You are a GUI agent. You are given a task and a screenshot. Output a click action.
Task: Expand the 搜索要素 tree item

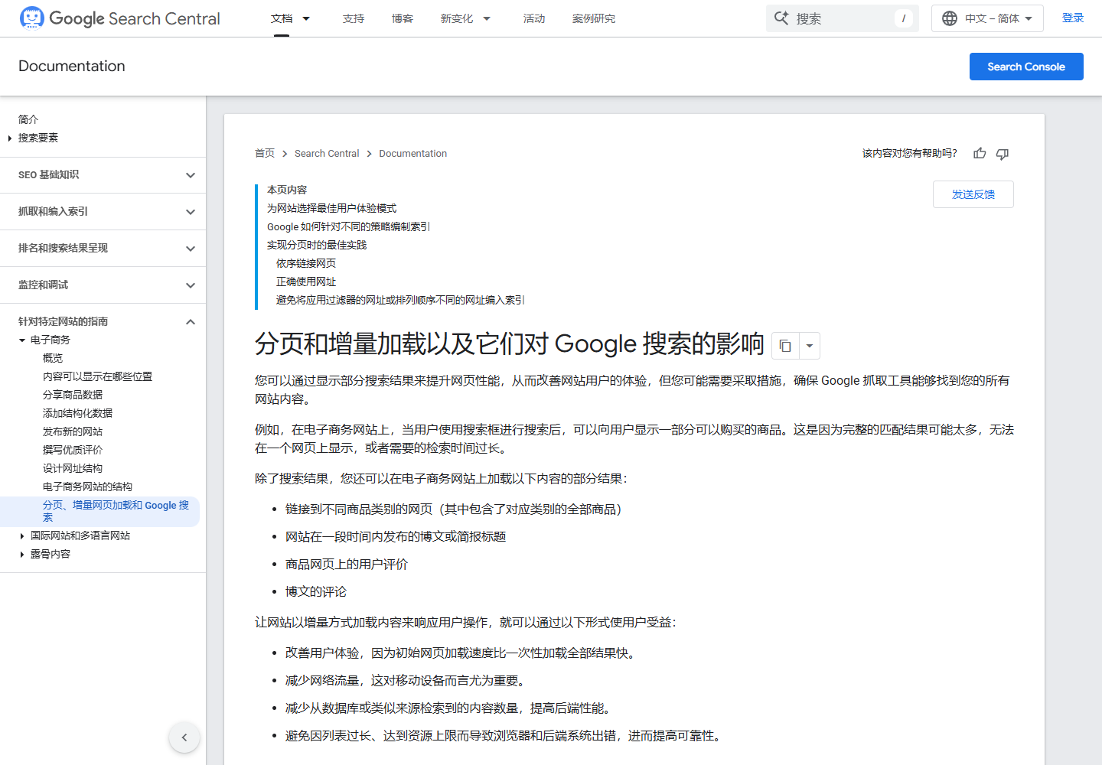9,138
